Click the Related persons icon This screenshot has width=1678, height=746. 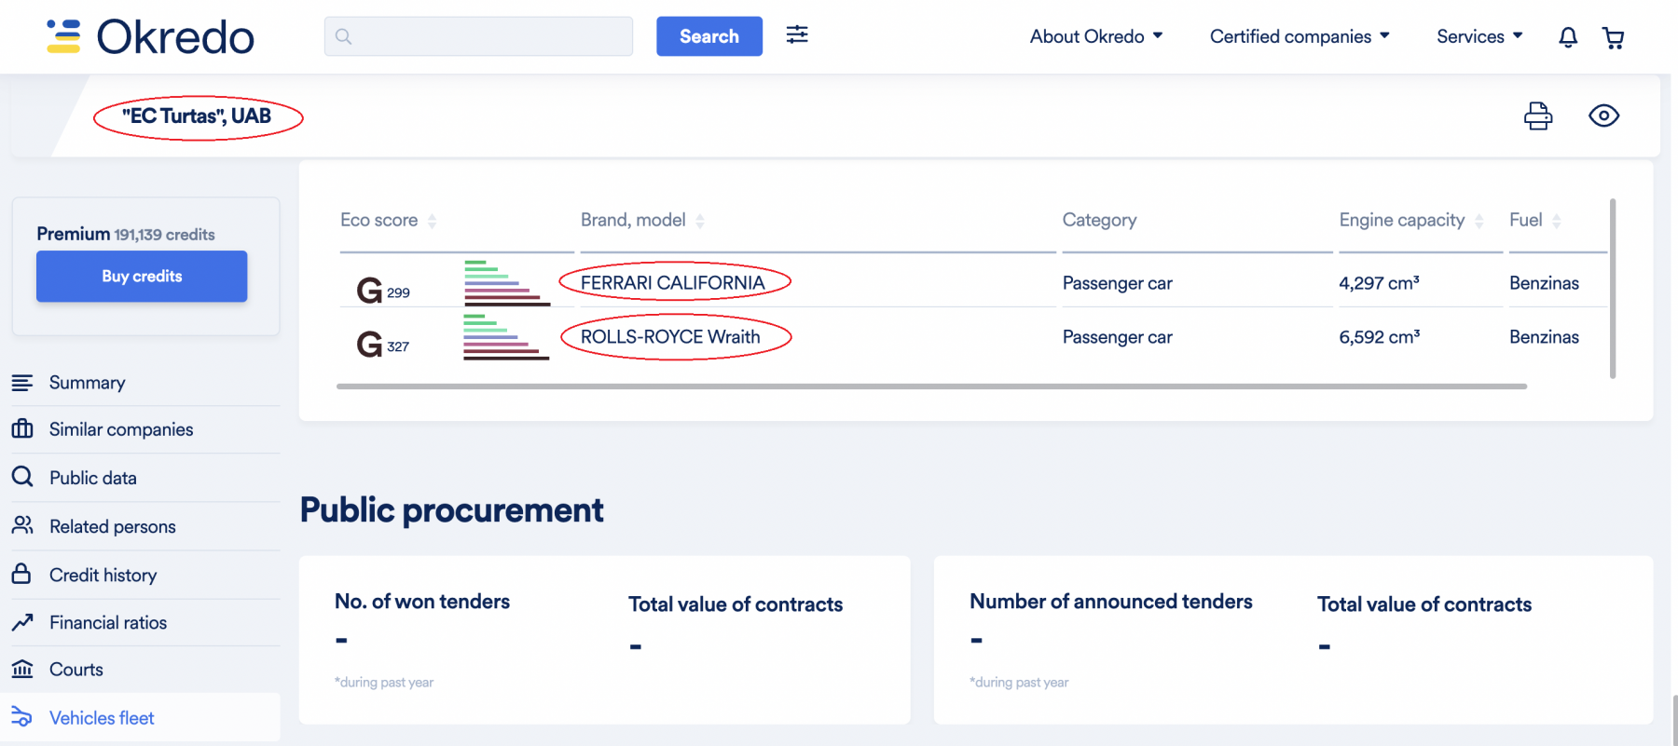point(22,525)
